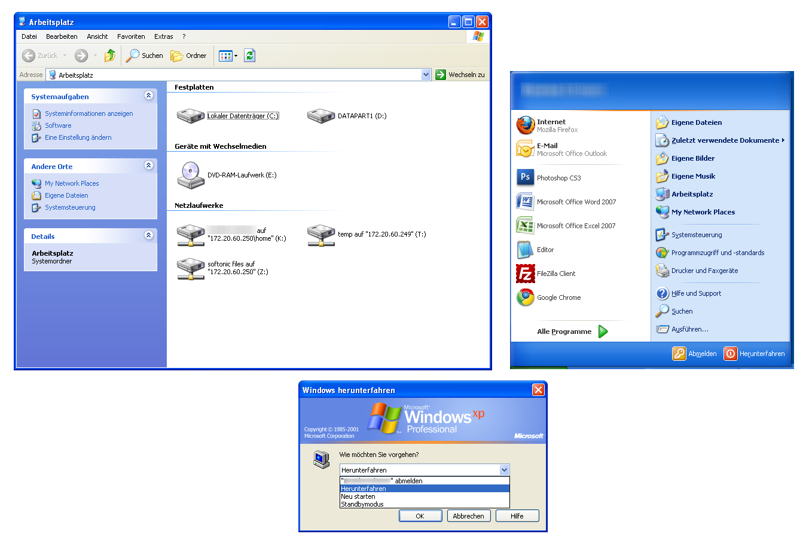Expand Alle Programme green arrow
809x540 pixels.
coord(603,332)
